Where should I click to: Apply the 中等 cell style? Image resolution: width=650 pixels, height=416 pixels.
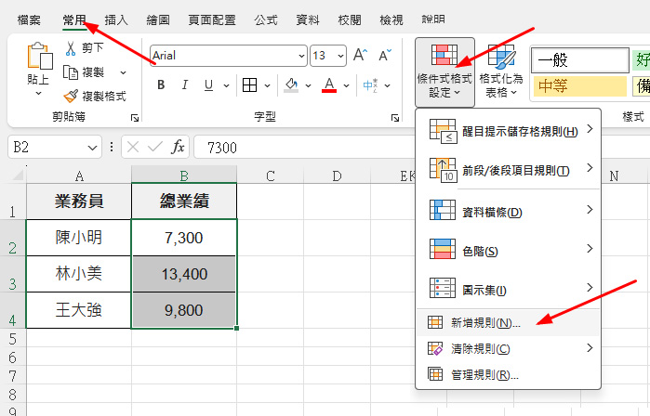click(580, 86)
